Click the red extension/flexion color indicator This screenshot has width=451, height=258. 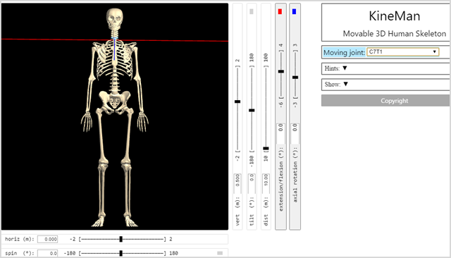280,12
